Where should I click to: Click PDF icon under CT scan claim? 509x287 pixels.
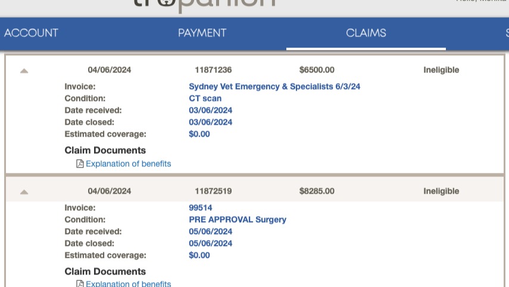pos(80,163)
